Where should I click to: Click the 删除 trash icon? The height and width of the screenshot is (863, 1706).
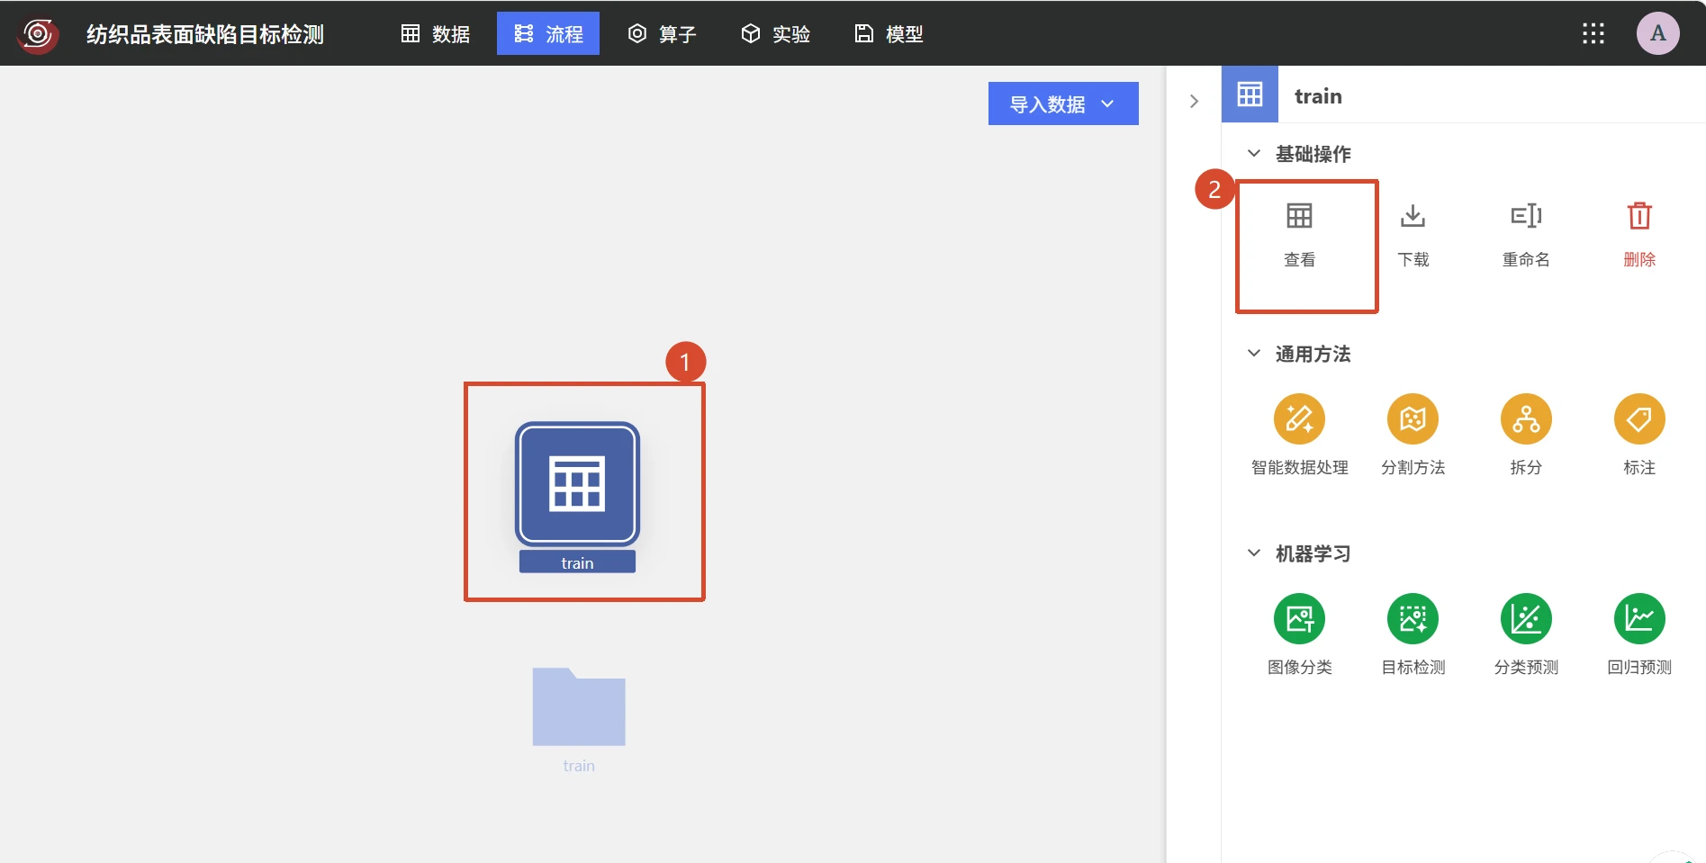tap(1639, 216)
